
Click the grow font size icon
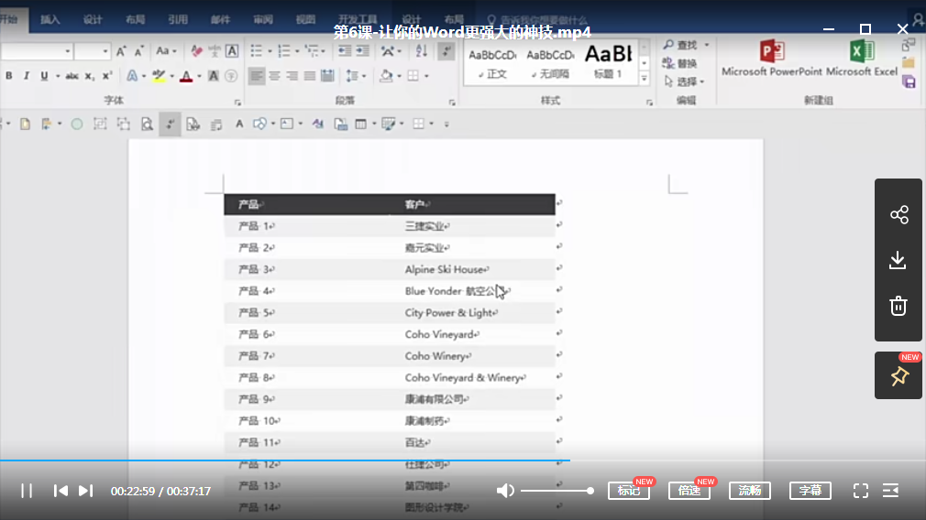click(x=121, y=51)
